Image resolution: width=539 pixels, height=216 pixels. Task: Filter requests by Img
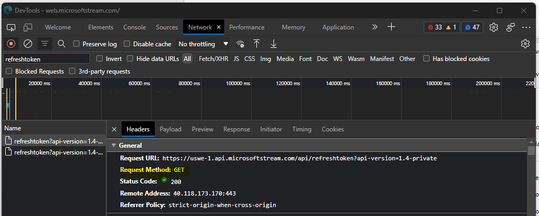[266, 59]
